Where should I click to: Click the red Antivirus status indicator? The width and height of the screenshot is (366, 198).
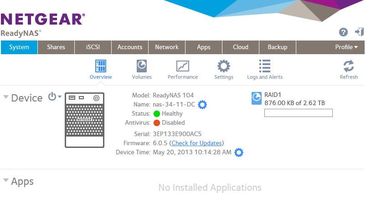pyautogui.click(x=157, y=123)
